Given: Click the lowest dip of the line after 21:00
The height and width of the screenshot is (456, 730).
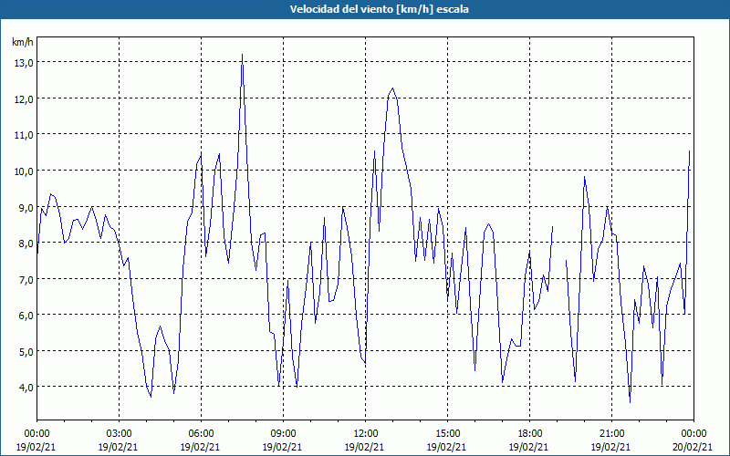Looking at the screenshot, I should point(630,402).
